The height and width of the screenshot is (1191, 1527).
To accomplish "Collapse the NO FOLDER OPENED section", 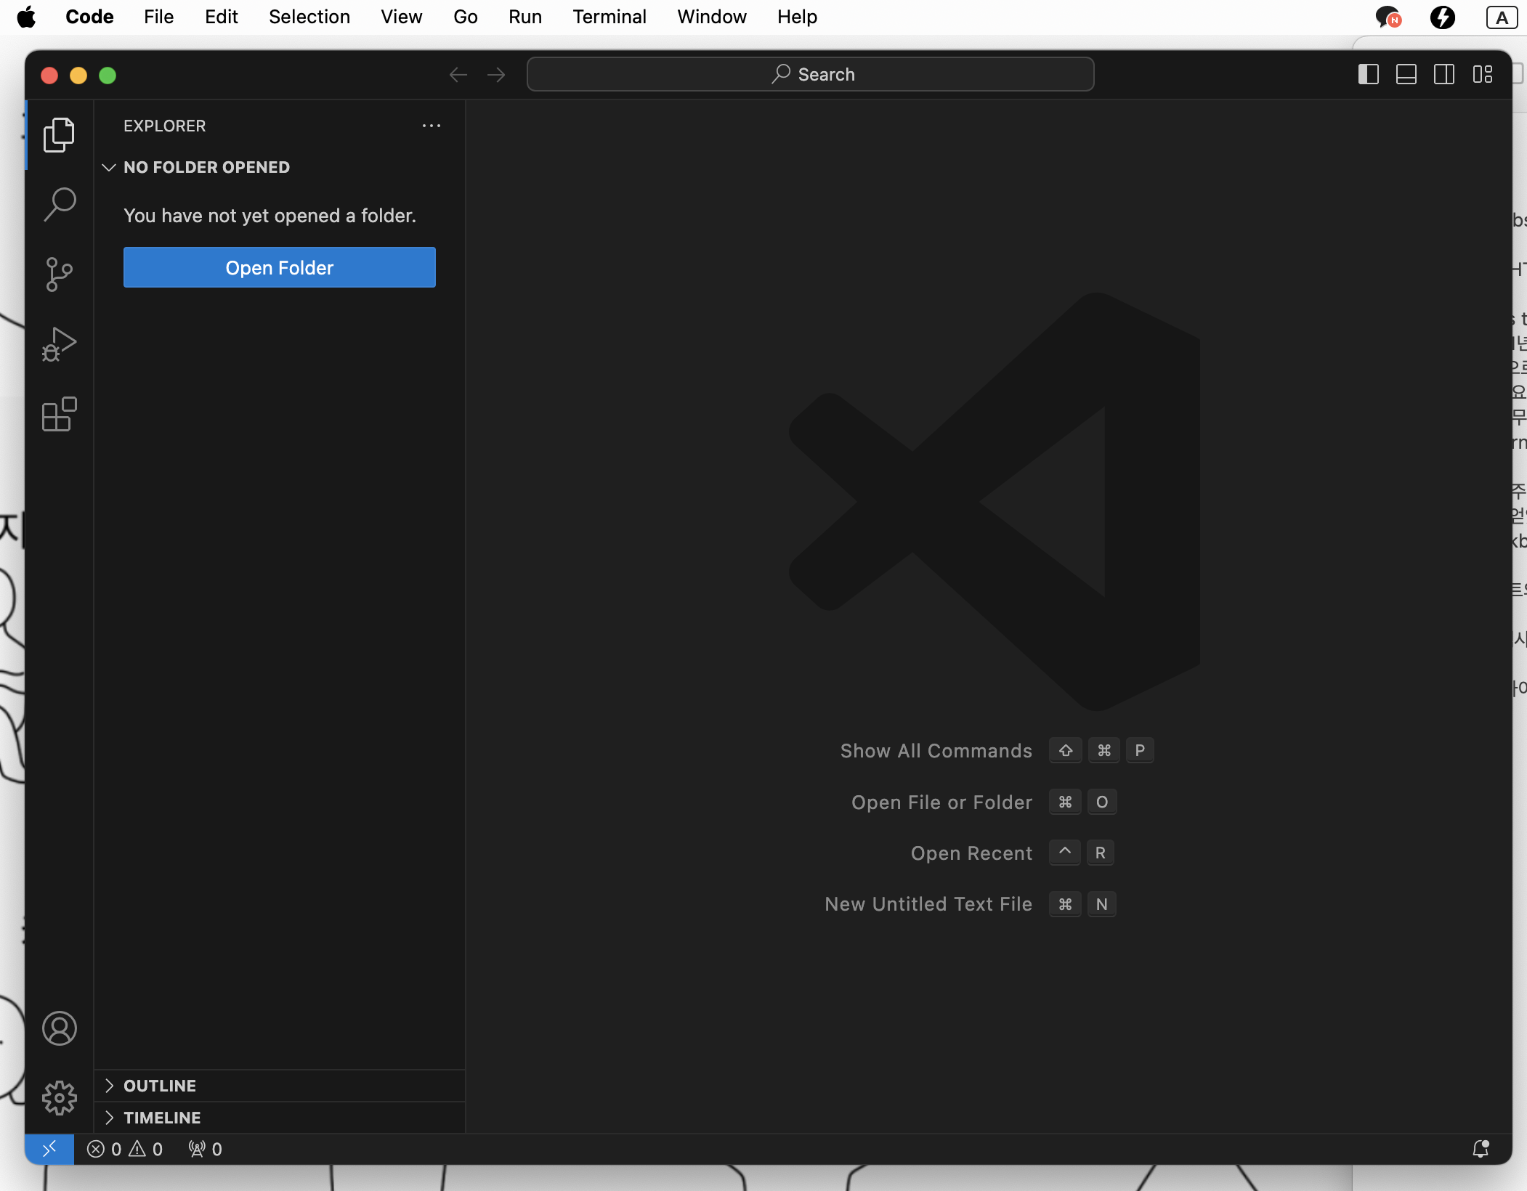I will coord(280,167).
